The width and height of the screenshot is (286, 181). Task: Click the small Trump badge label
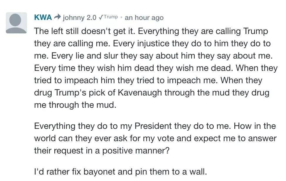point(111,17)
